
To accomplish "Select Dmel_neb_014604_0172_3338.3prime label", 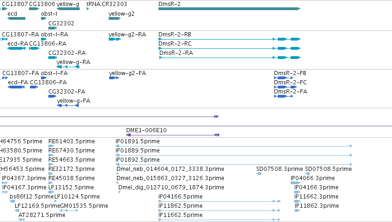I will click(x=170, y=169).
